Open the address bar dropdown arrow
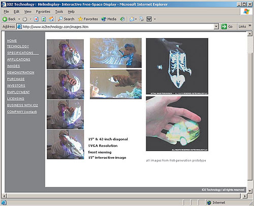The width and height of the screenshot is (254, 206). click(x=216, y=26)
